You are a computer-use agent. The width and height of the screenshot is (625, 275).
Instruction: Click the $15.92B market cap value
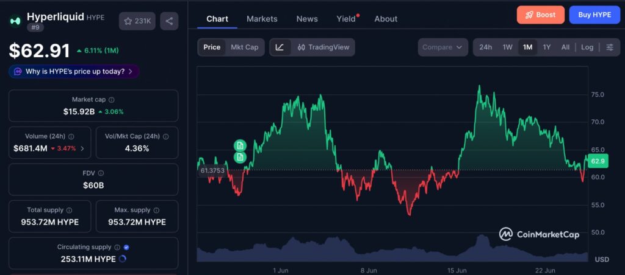(79, 112)
